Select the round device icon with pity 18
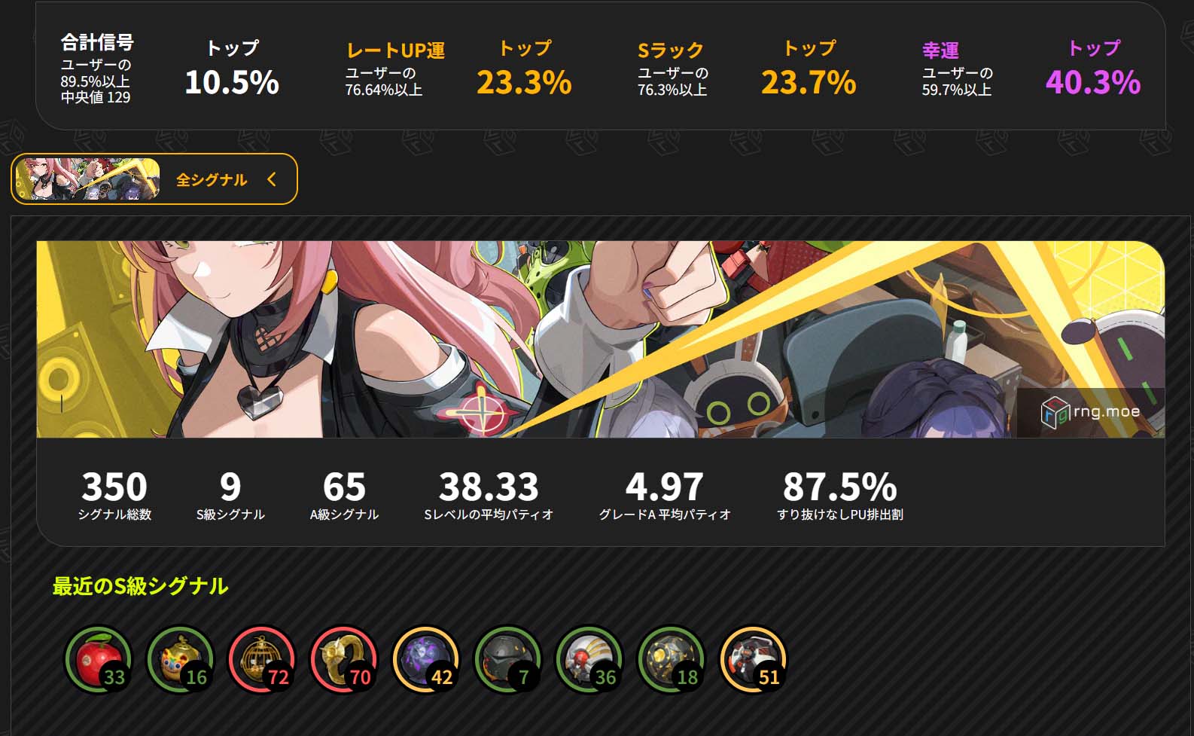 coord(672,660)
